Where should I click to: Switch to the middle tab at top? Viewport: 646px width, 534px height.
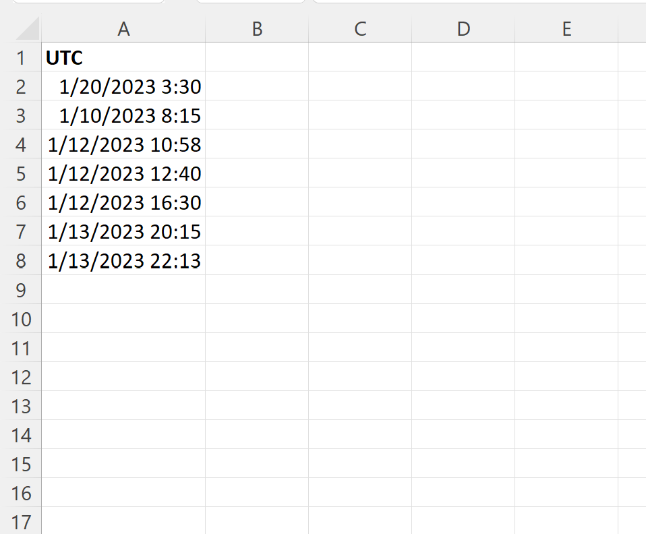249,3
